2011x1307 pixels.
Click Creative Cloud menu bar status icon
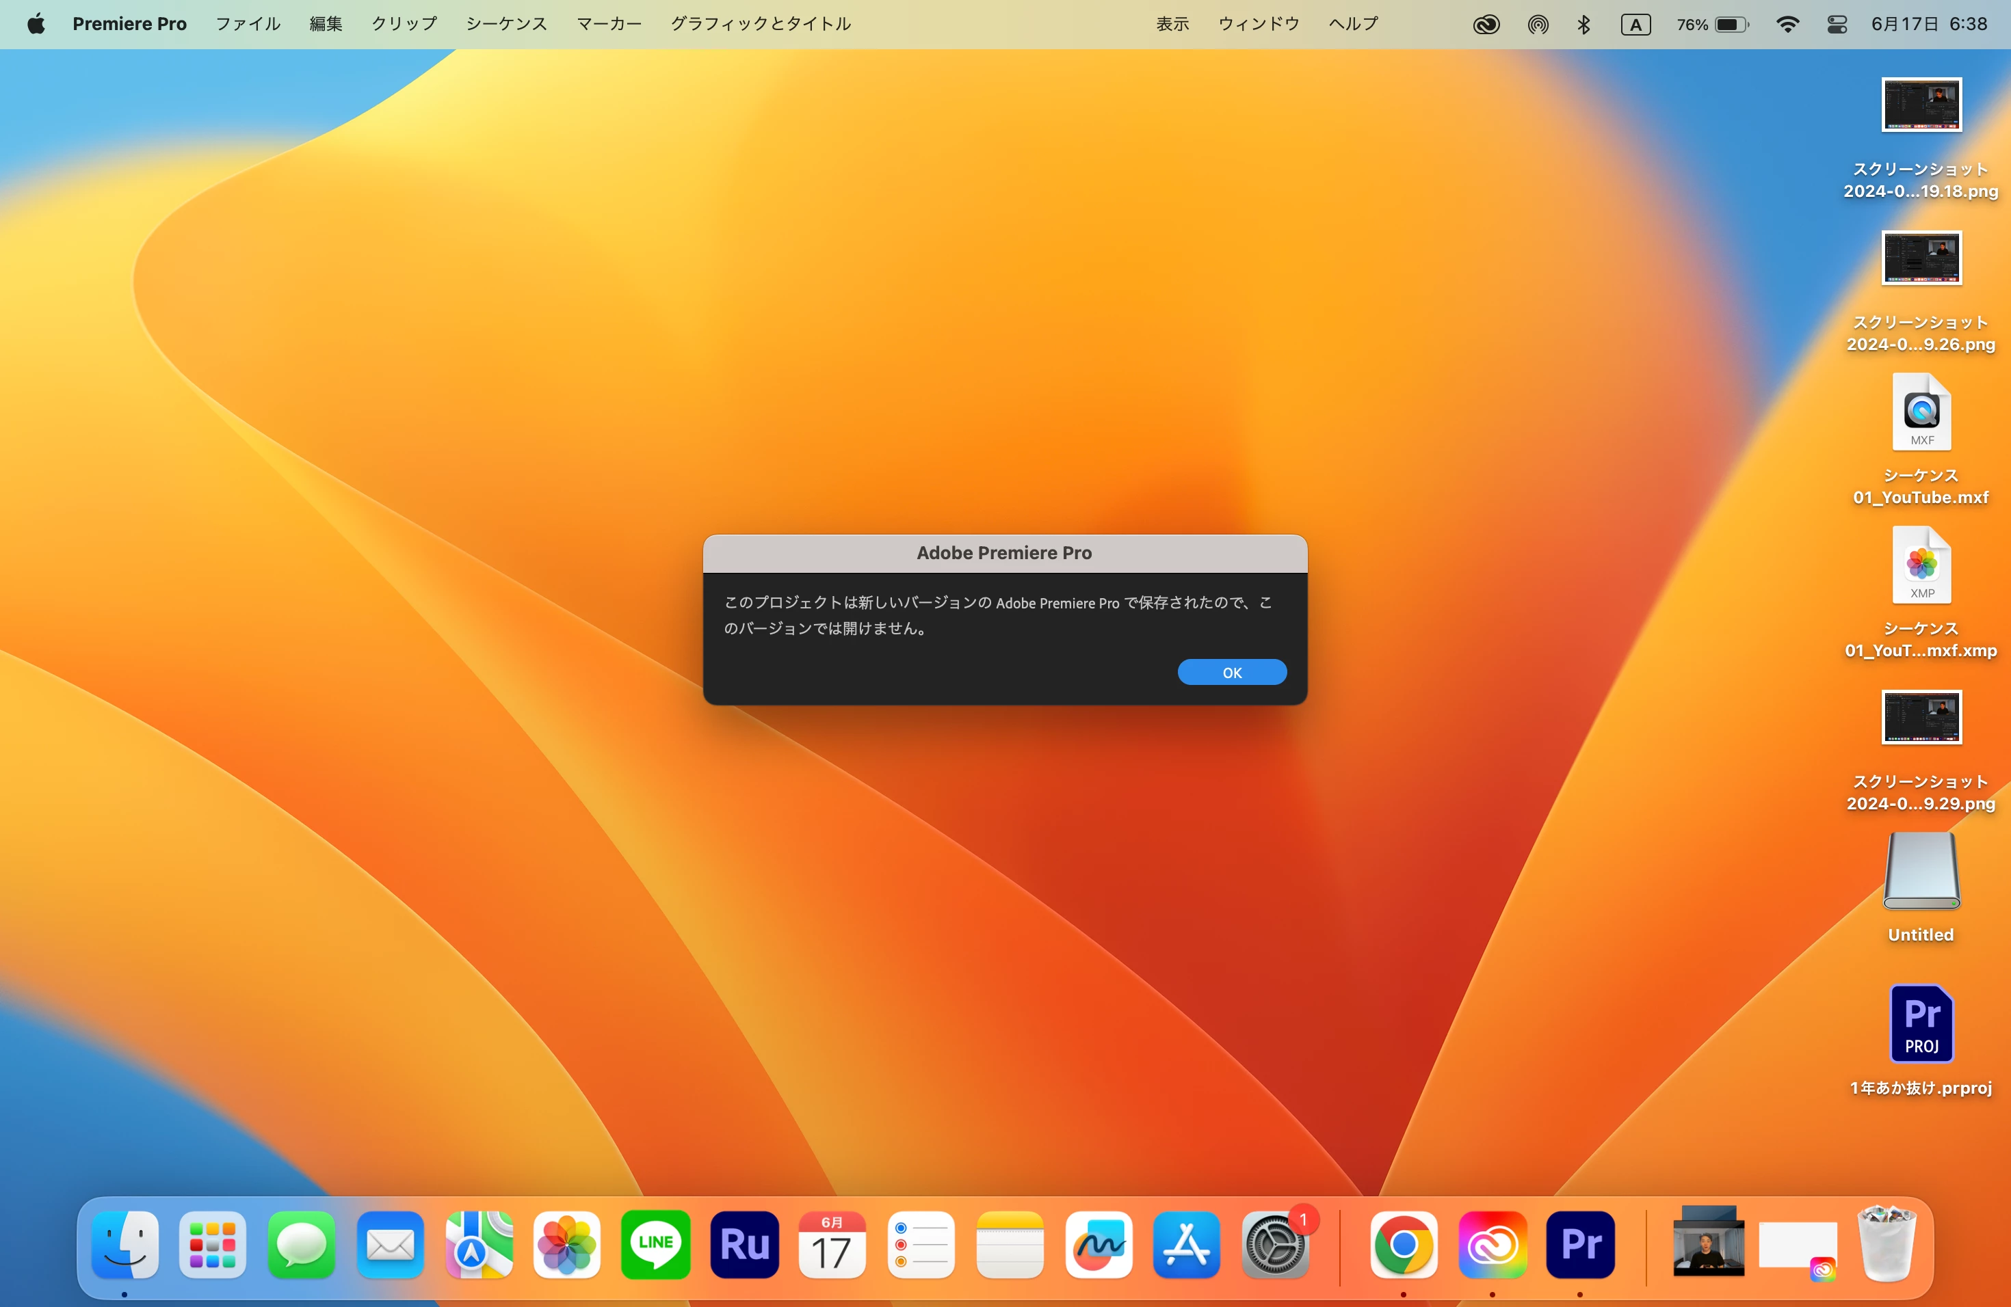(x=1486, y=25)
